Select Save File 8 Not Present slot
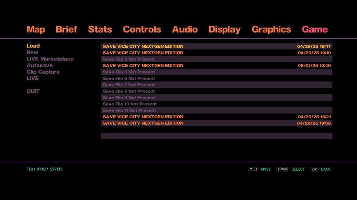The width and height of the screenshot is (357, 200). click(216, 91)
